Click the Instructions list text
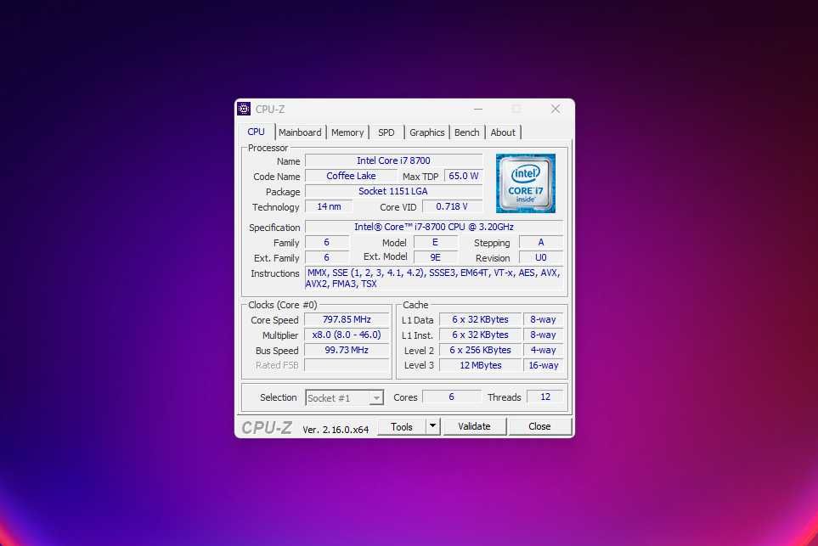 tap(433, 278)
